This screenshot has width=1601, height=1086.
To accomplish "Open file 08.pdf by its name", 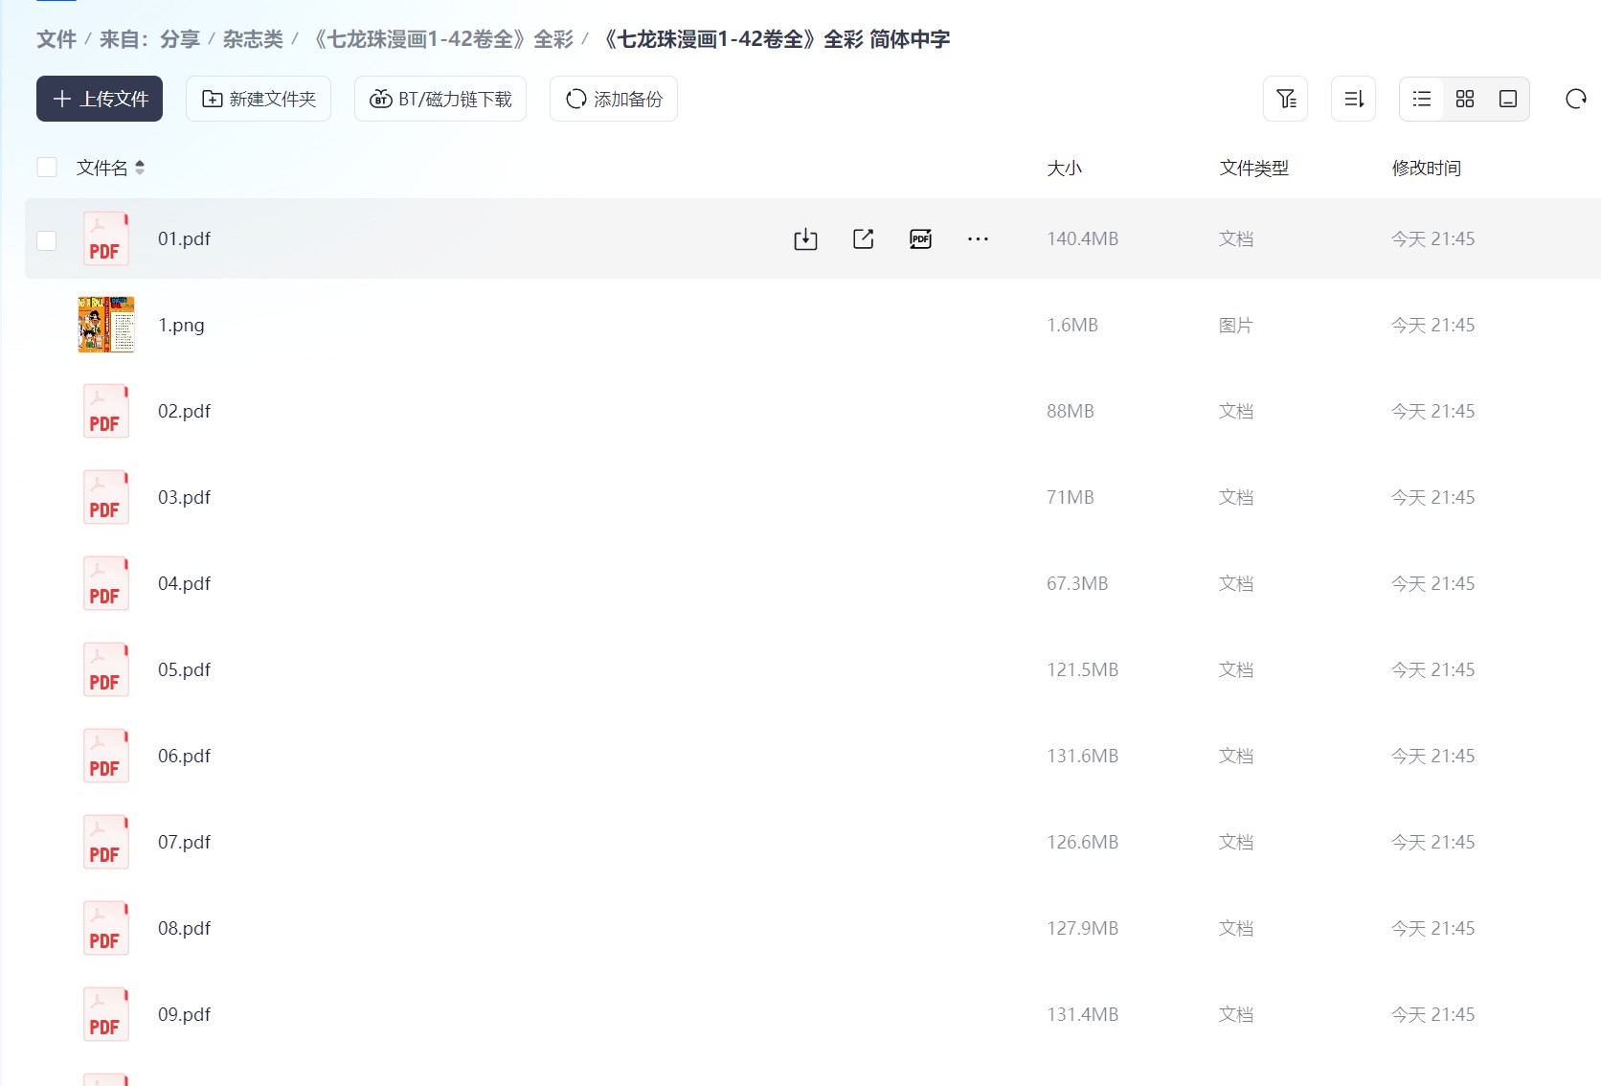I will [x=184, y=928].
